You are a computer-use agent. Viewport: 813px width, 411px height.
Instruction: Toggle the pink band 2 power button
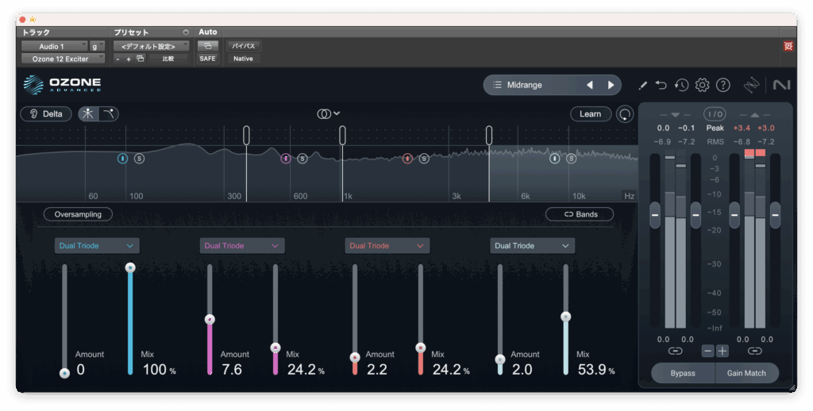pos(285,159)
